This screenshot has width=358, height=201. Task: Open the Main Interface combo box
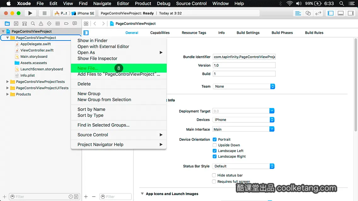243,129
